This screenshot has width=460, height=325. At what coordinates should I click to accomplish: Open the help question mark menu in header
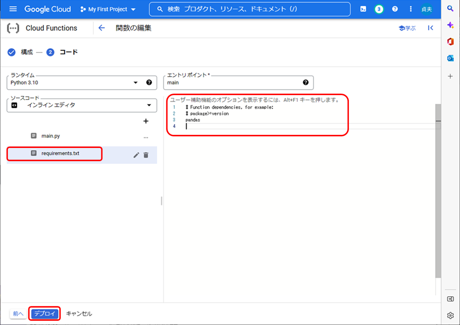pyautogui.click(x=394, y=10)
